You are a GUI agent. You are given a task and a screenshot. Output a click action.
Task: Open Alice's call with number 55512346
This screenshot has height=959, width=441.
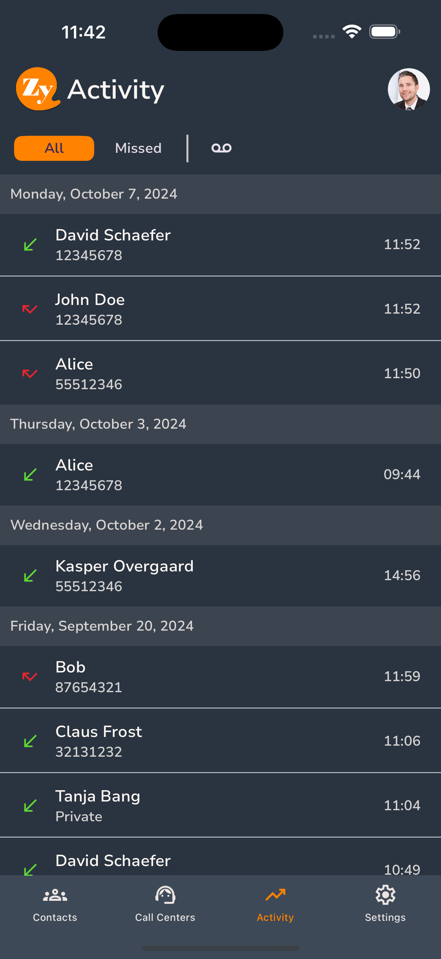(220, 373)
